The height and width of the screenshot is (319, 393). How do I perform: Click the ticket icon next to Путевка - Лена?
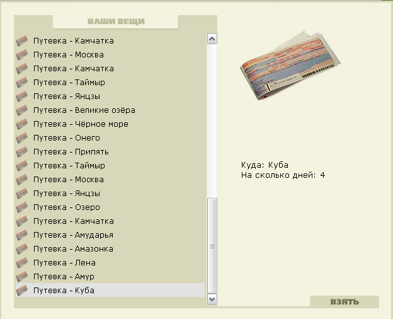point(22,263)
